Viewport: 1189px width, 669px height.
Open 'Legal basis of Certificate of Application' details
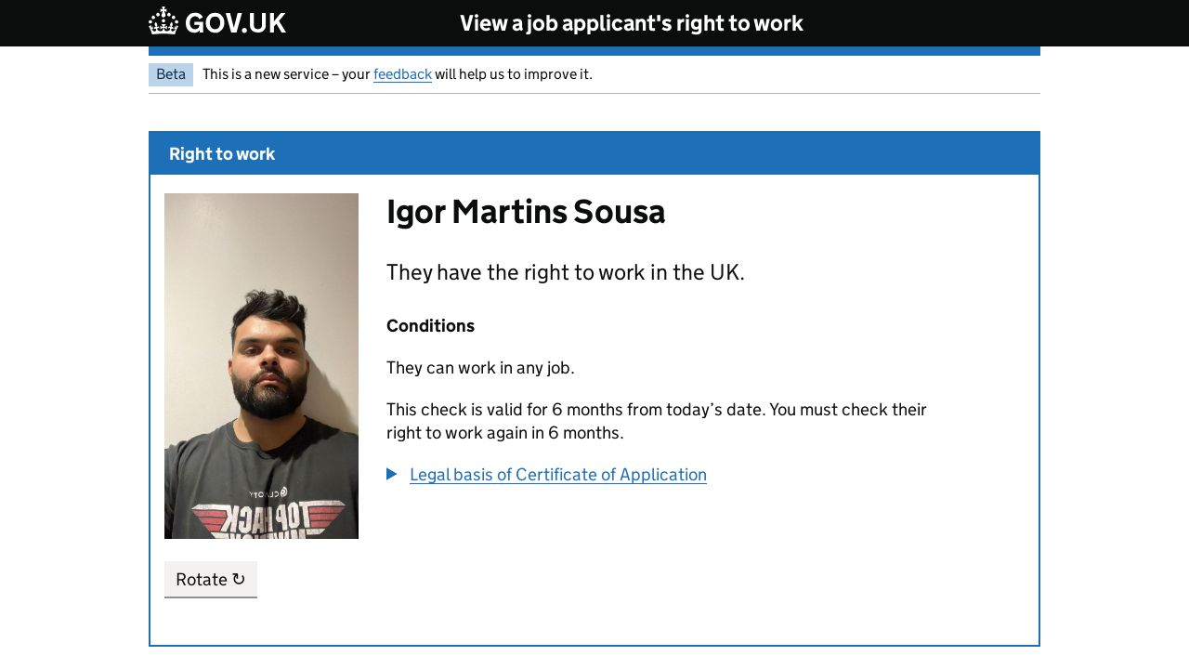point(558,475)
